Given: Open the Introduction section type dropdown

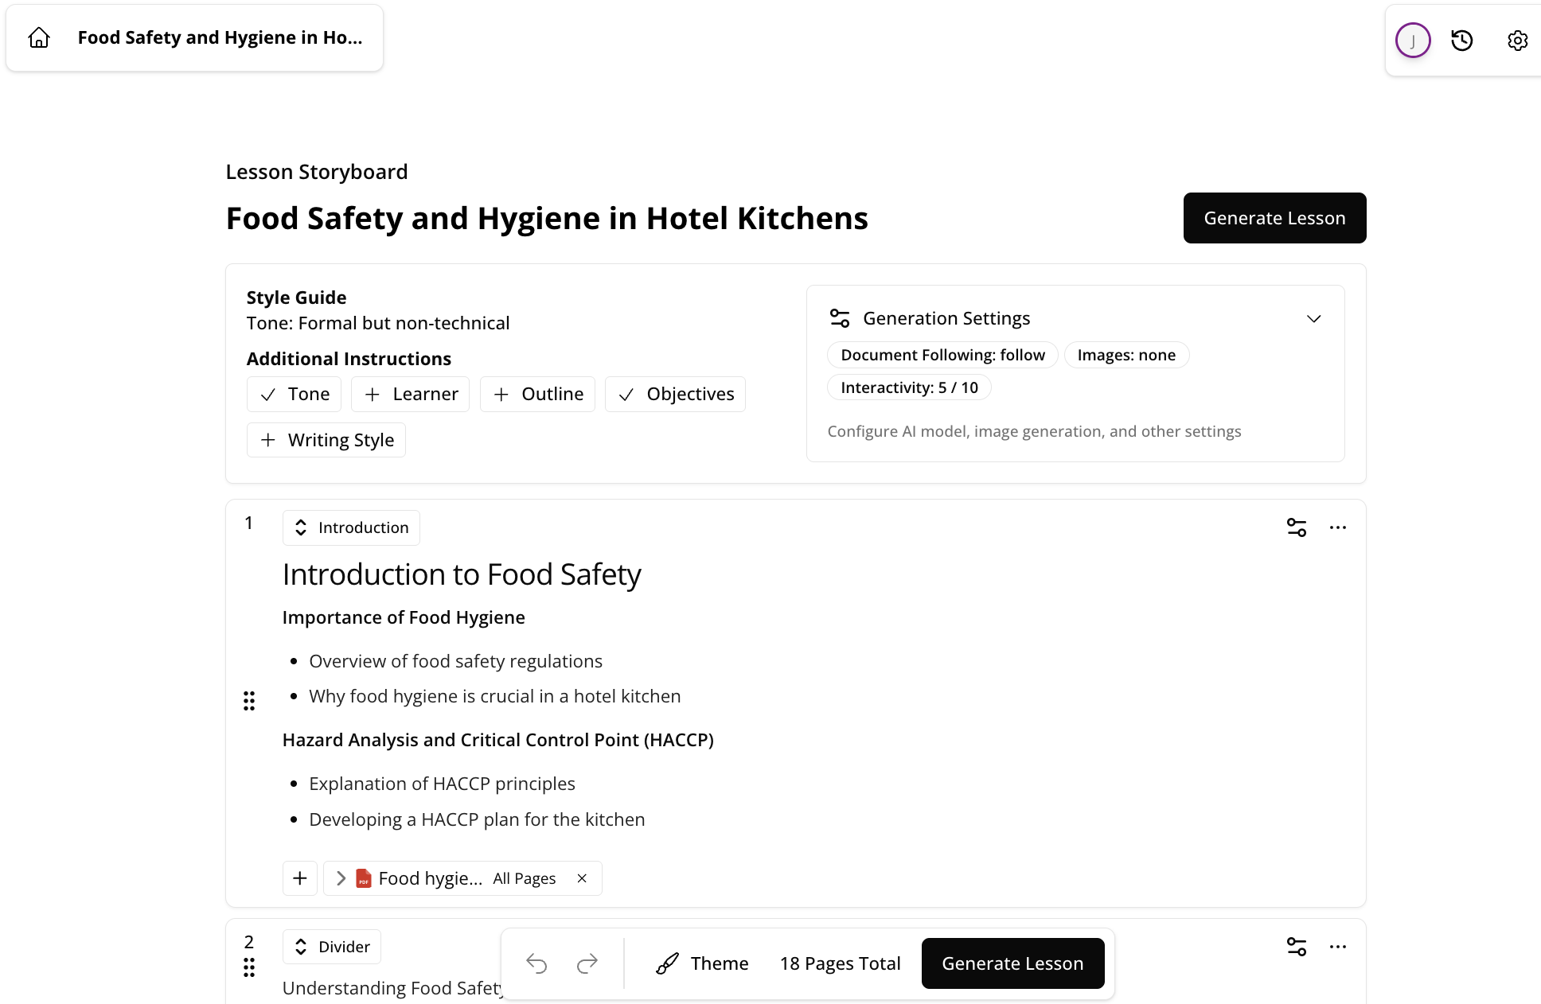Looking at the screenshot, I should [x=351, y=528].
